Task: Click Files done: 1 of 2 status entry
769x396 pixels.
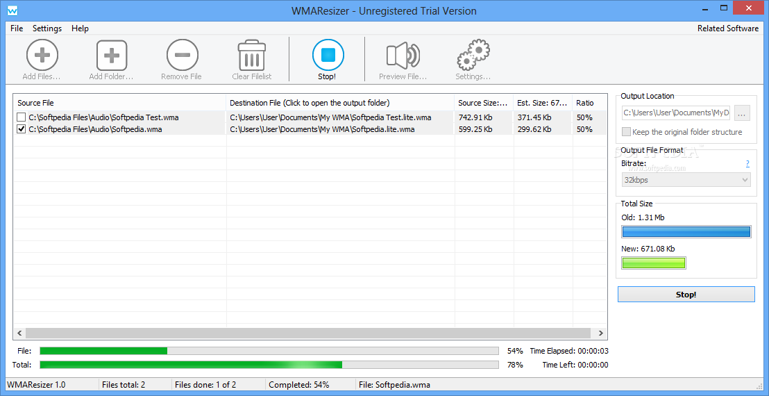Action: point(205,385)
